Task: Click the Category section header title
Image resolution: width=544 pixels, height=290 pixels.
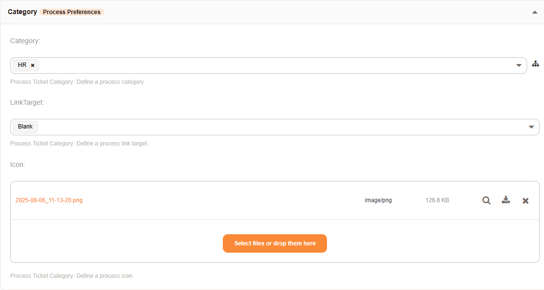Action: pyautogui.click(x=22, y=12)
